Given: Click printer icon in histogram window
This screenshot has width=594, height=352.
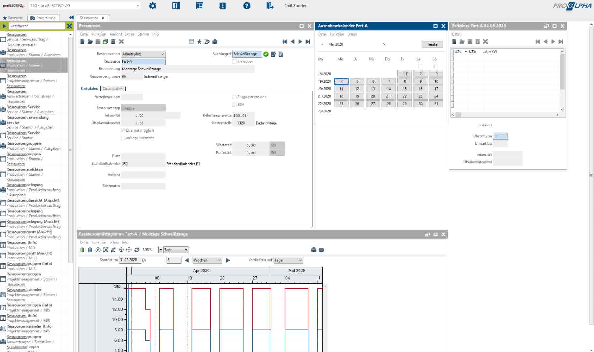Looking at the screenshot, I should coord(314,250).
